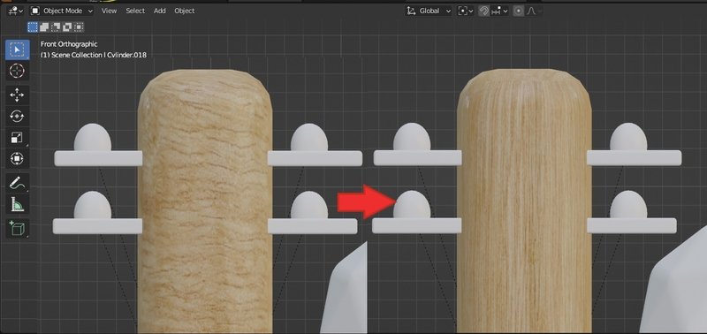This screenshot has height=334, width=707.
Task: Open the Global transform orientation dropdown
Action: (429, 11)
